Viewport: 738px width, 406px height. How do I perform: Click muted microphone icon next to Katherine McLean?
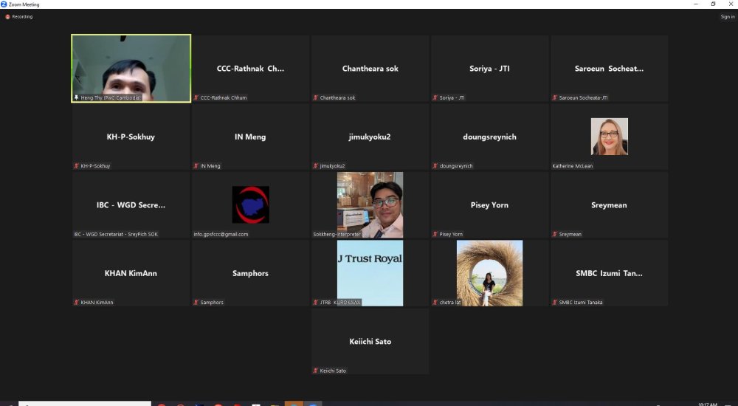tap(555, 166)
